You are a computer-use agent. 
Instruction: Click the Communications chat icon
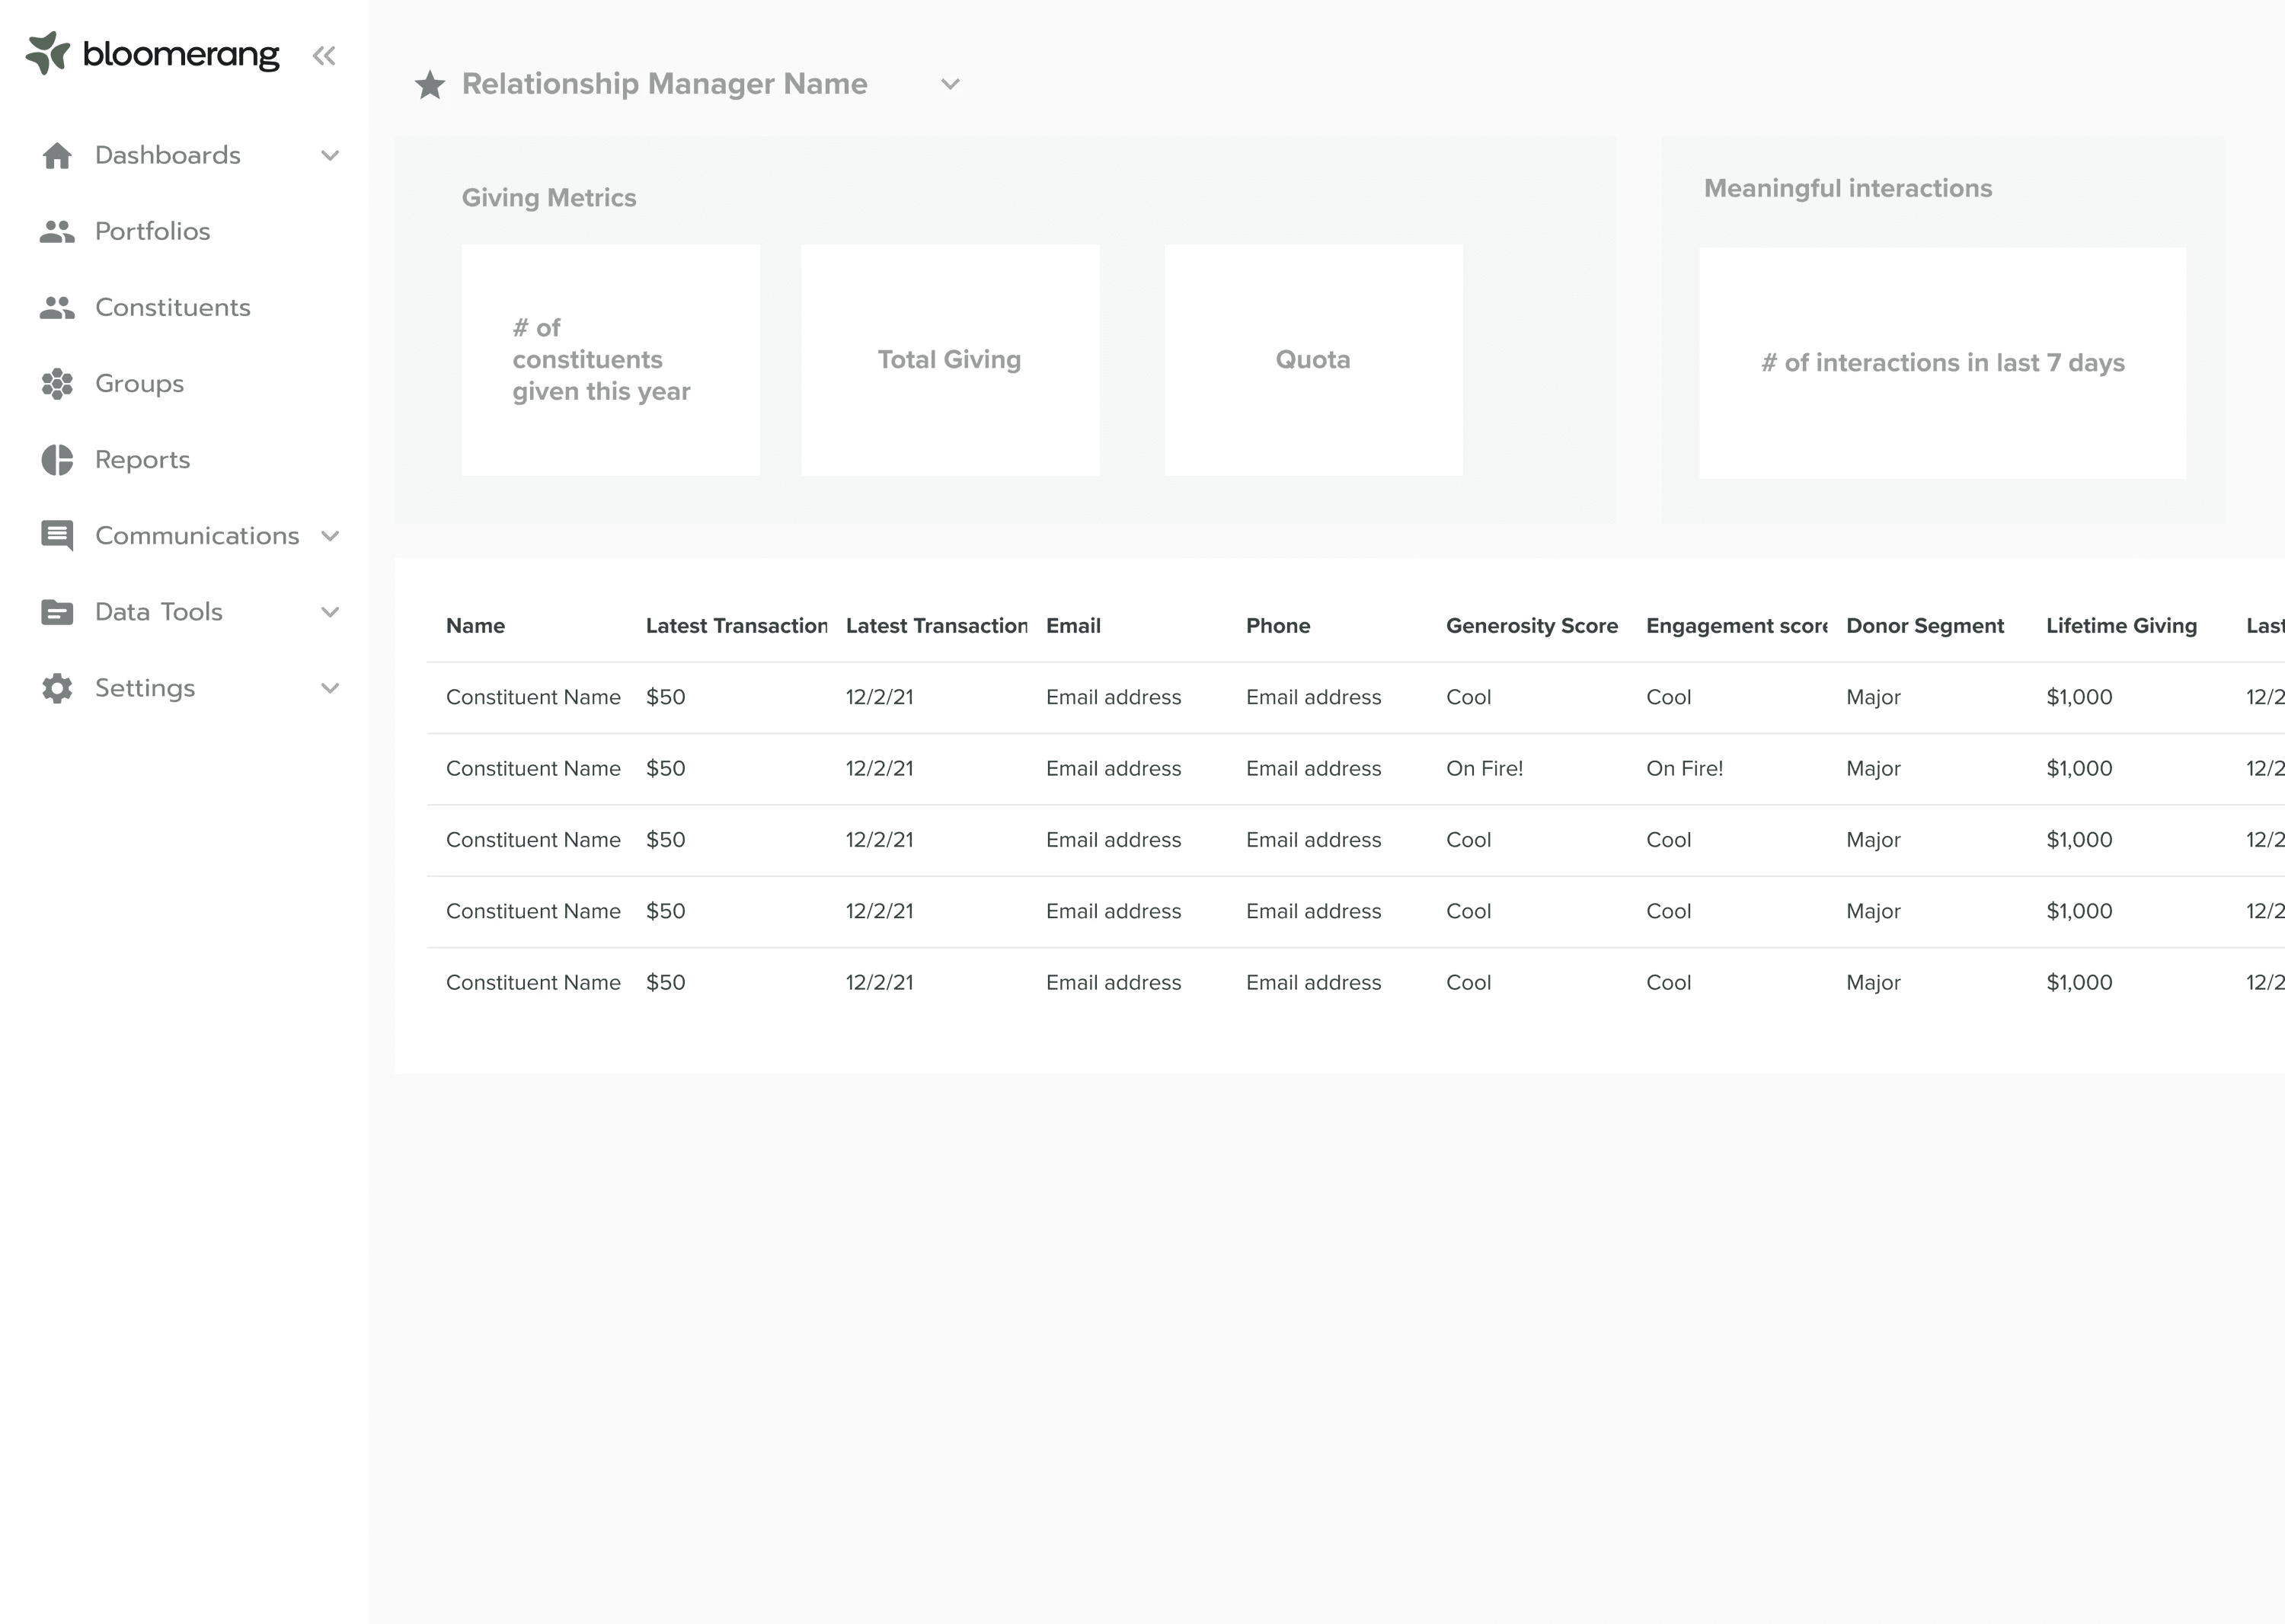(56, 536)
